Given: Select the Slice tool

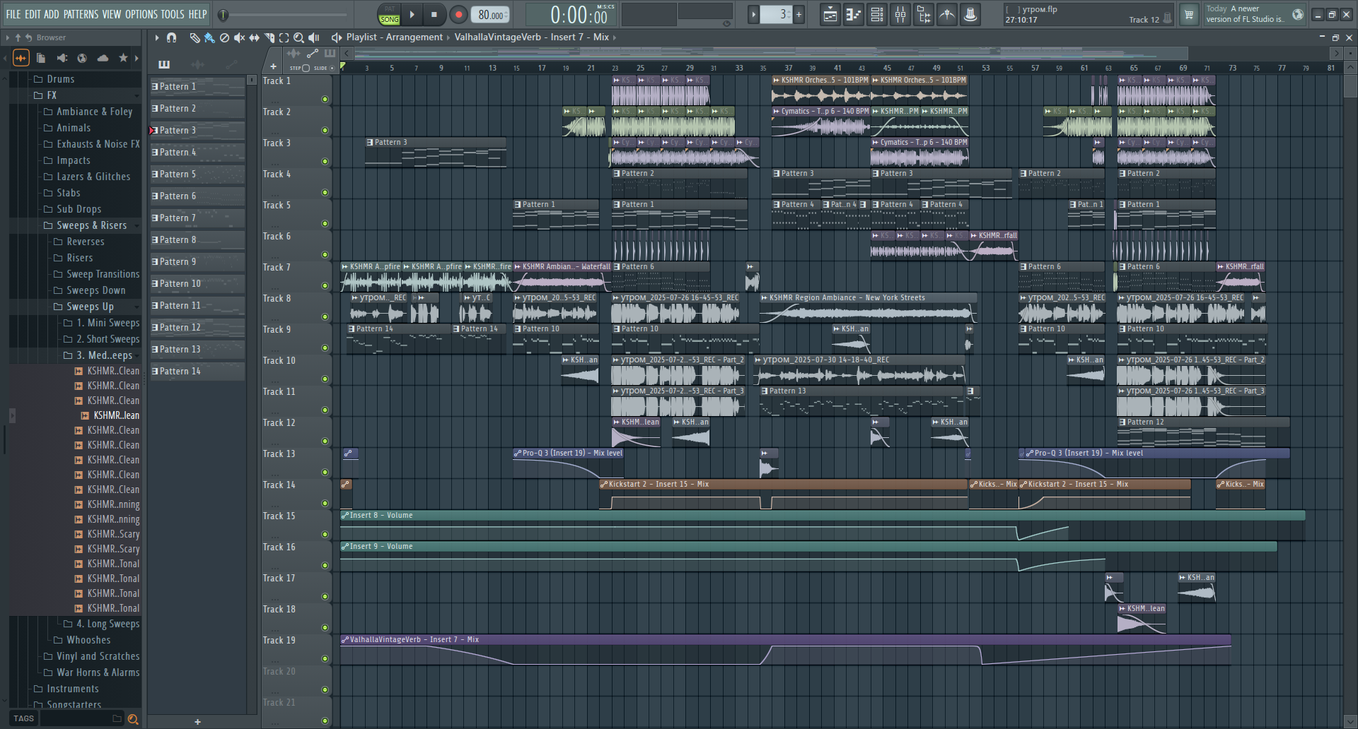Looking at the screenshot, I should (269, 37).
